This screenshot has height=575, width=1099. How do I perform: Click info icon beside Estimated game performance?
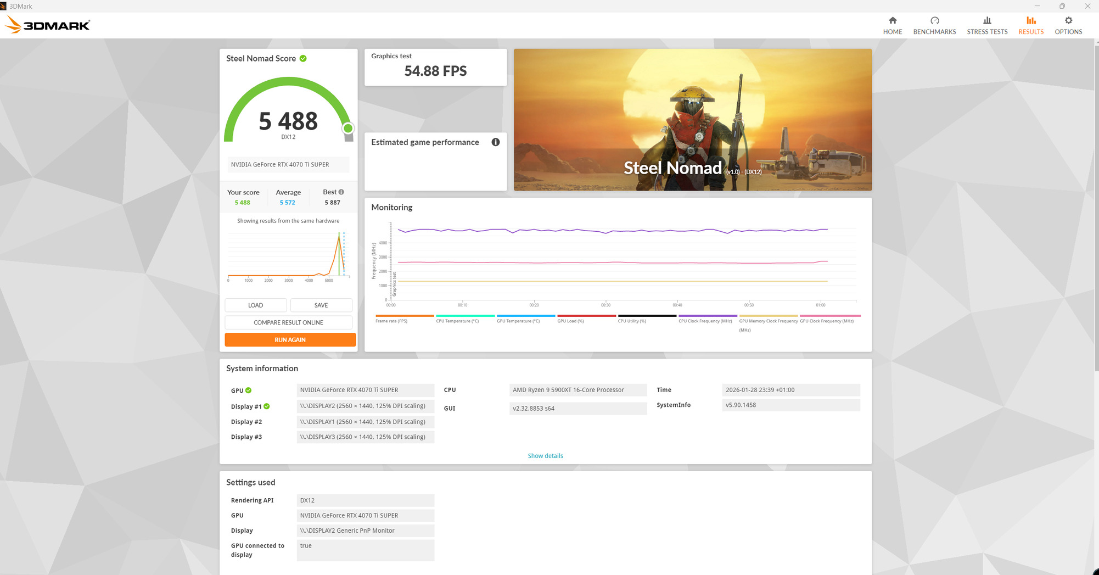click(x=496, y=142)
